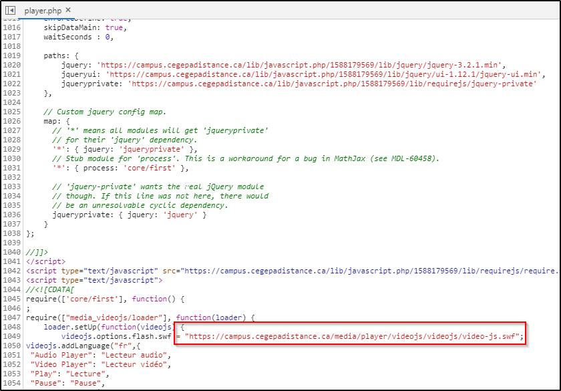Set breakpoint on line 1049

tap(11, 336)
